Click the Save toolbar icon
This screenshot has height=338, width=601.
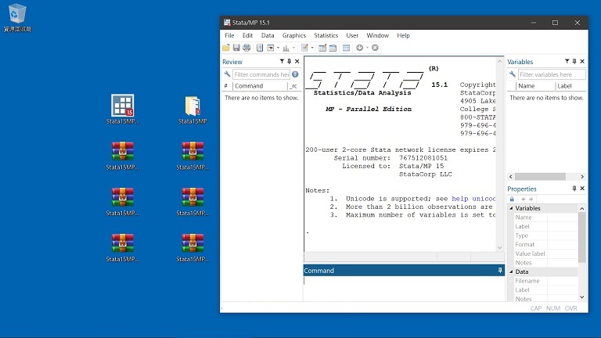click(x=236, y=48)
